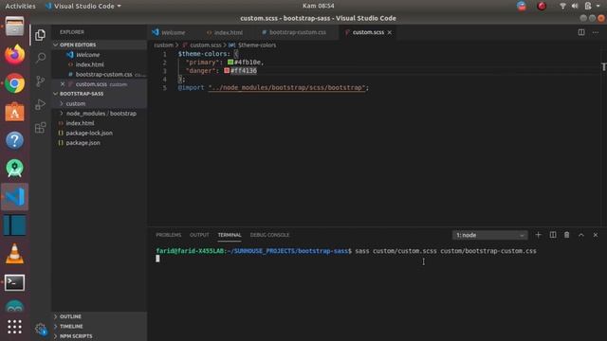607x341 pixels.
Task: Click the import path link to bootstrap scss
Action: pos(286,87)
